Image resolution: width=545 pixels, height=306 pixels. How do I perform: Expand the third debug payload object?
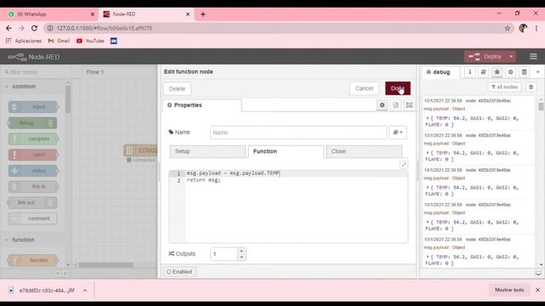click(427, 188)
